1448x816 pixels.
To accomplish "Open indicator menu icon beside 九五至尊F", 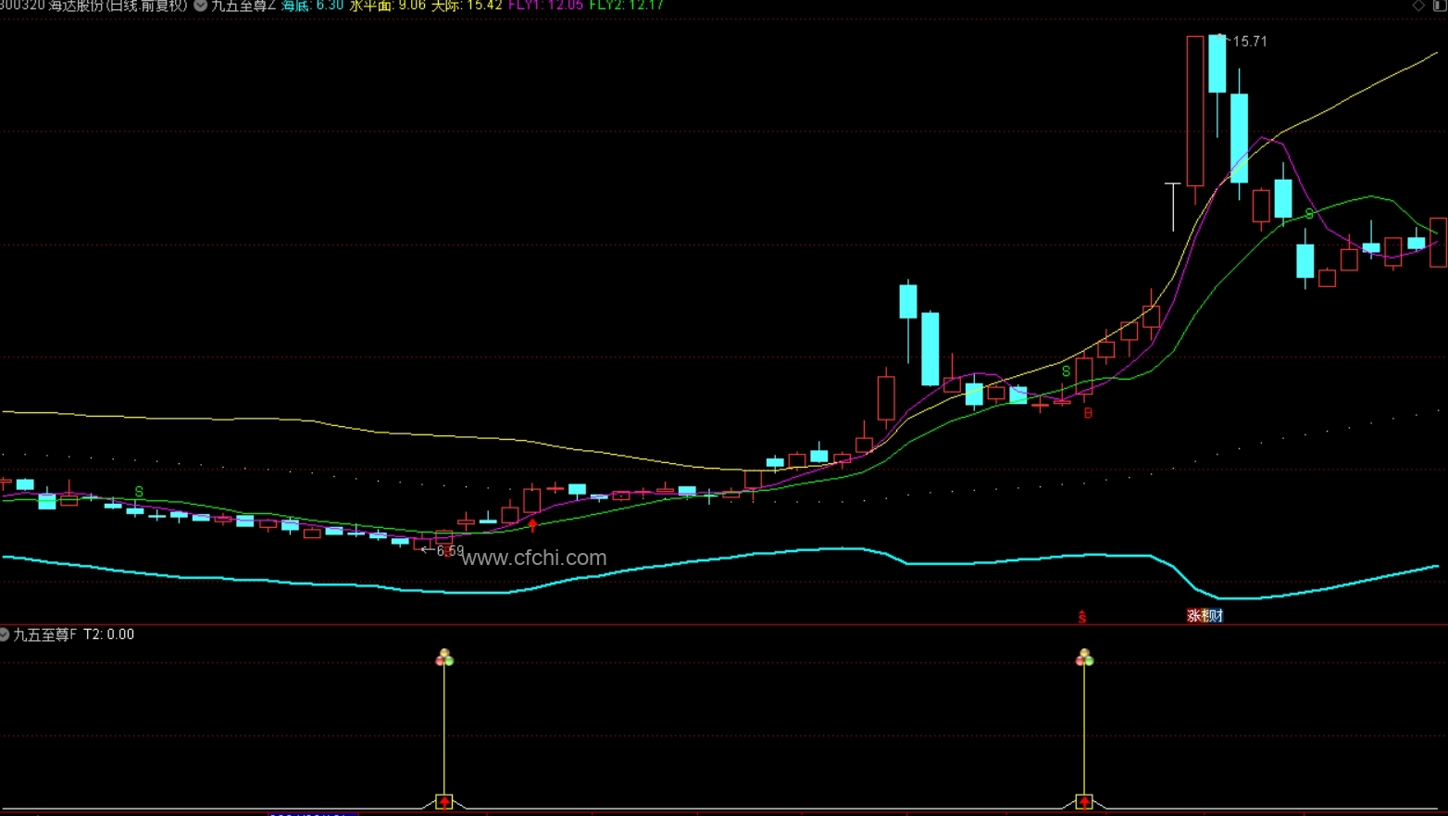I will [5, 634].
